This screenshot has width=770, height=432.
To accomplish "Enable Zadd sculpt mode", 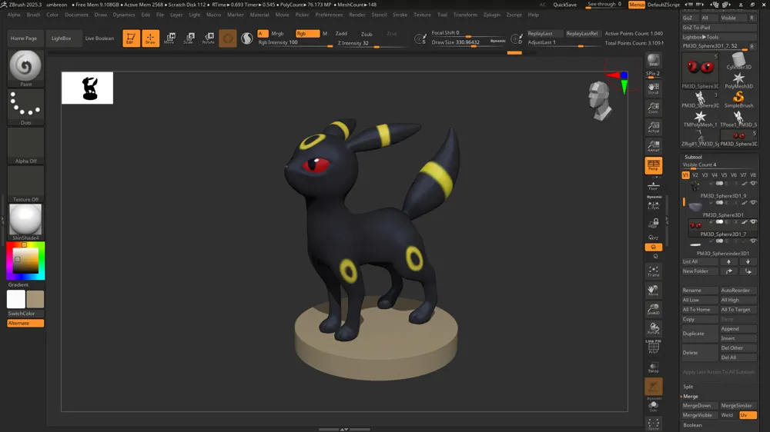I will [341, 33].
